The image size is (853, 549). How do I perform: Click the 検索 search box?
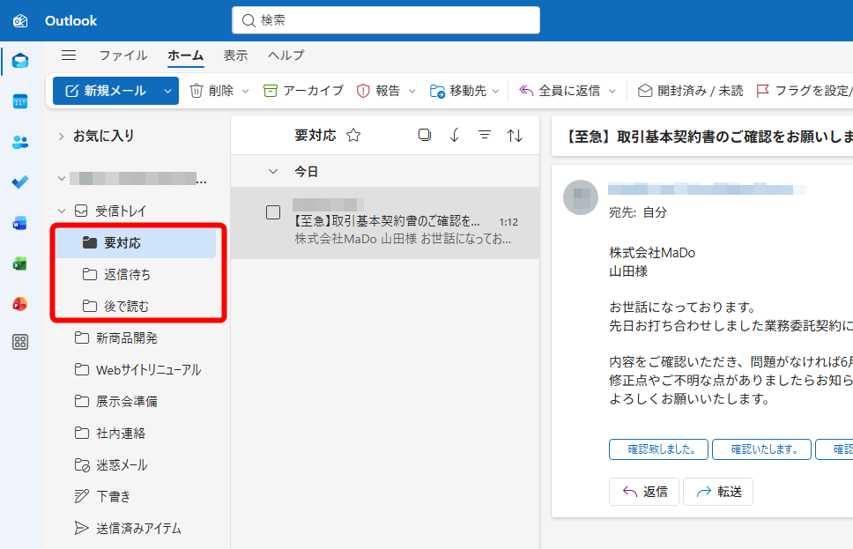(x=386, y=20)
